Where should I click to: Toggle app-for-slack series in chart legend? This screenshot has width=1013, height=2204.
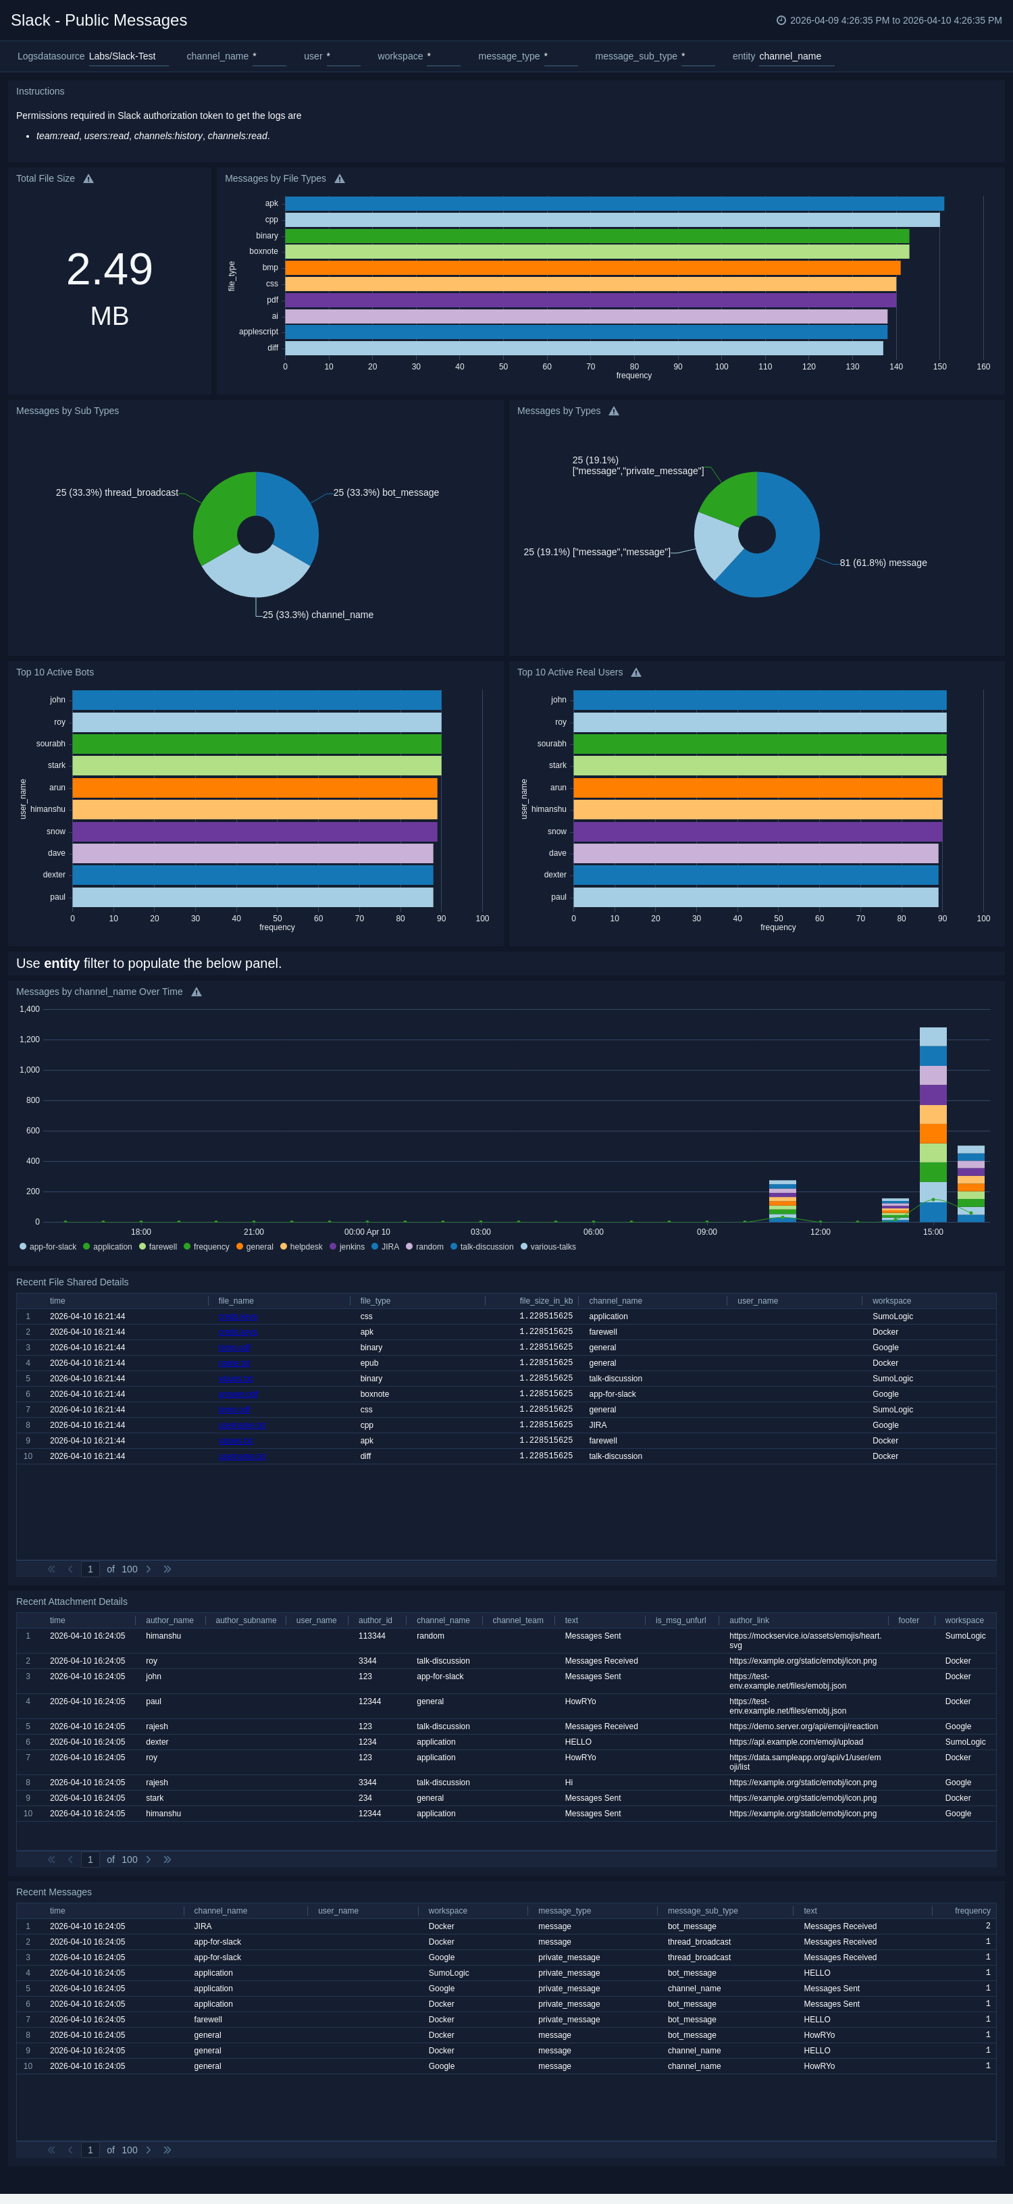(48, 1247)
